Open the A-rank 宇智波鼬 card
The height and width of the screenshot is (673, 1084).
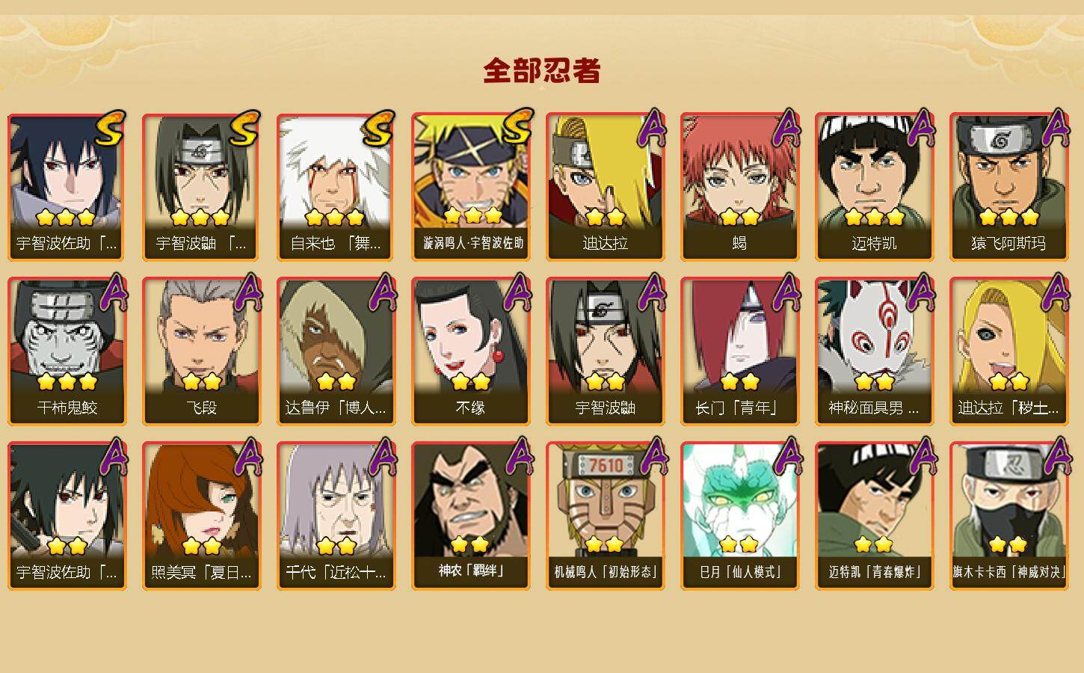[606, 351]
